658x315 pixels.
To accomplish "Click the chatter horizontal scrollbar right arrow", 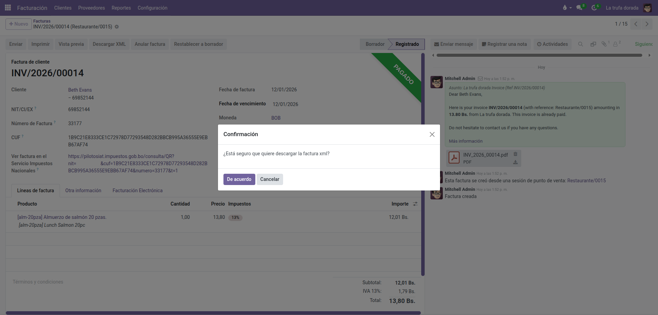I will 649,55.
